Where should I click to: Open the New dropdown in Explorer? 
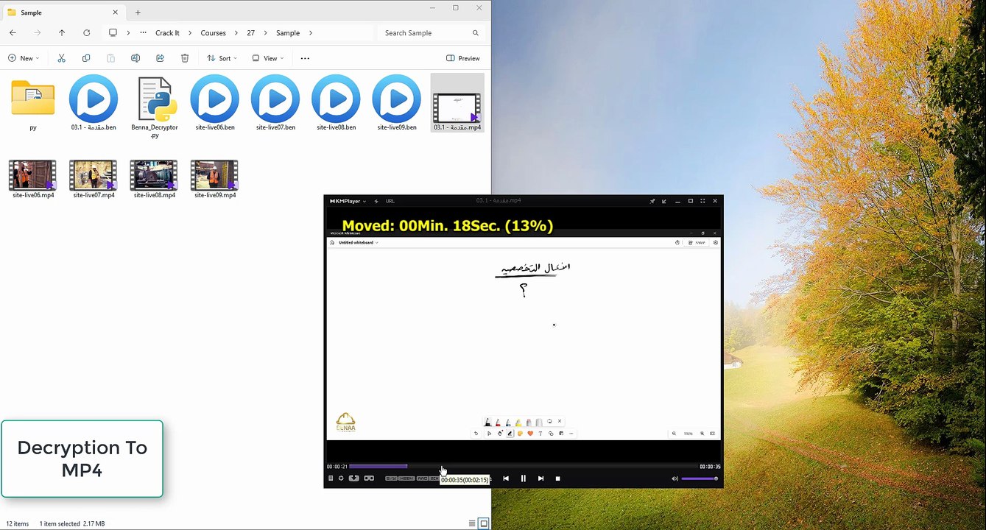pos(24,58)
